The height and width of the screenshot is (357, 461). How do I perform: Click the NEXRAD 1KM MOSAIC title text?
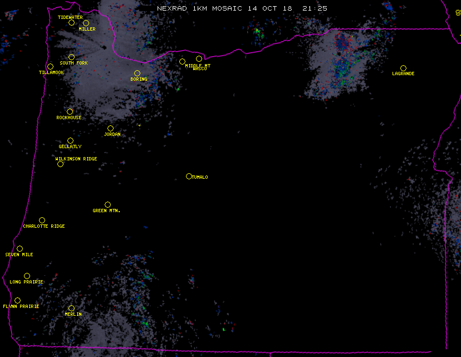coord(242,8)
